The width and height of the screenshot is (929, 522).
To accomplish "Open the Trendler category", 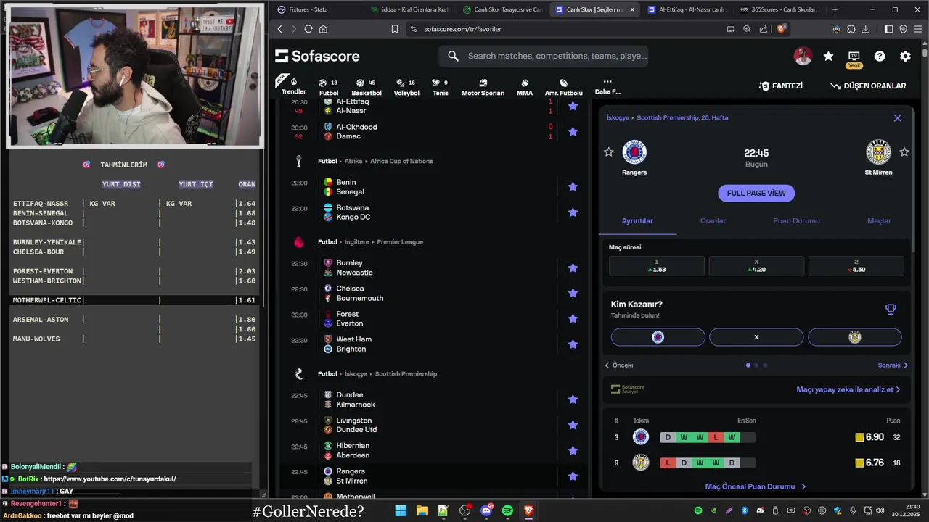I will (x=293, y=86).
